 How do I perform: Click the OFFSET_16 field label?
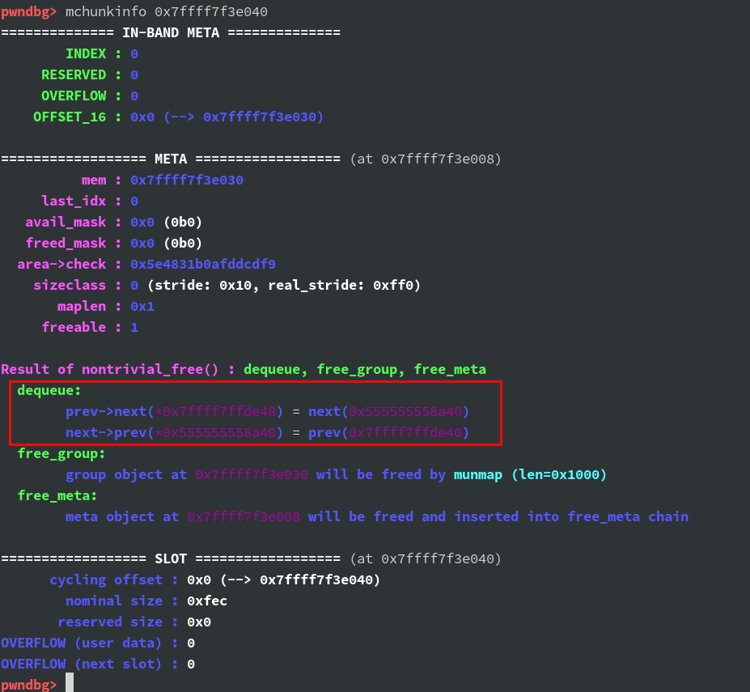(x=69, y=117)
